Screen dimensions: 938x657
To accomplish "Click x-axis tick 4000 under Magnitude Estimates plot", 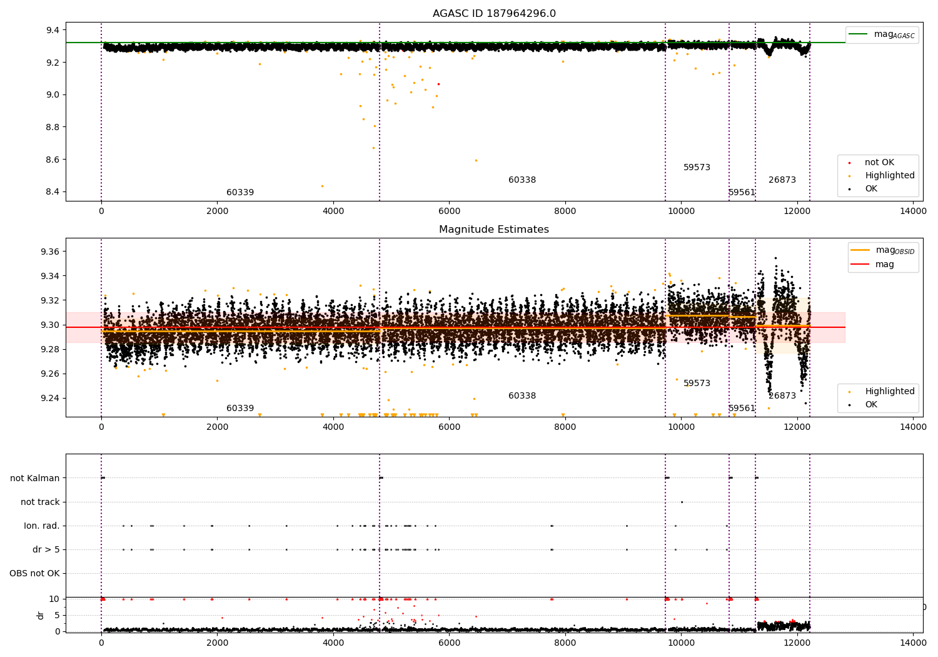I will (x=333, y=427).
